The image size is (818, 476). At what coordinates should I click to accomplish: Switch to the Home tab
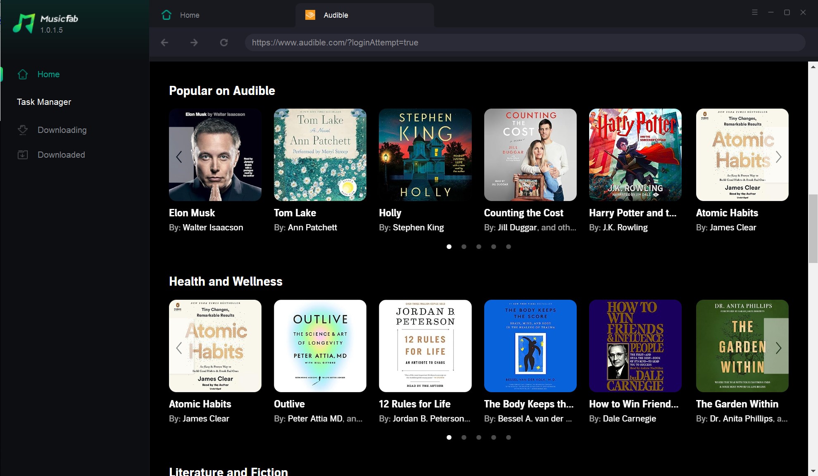coord(223,15)
